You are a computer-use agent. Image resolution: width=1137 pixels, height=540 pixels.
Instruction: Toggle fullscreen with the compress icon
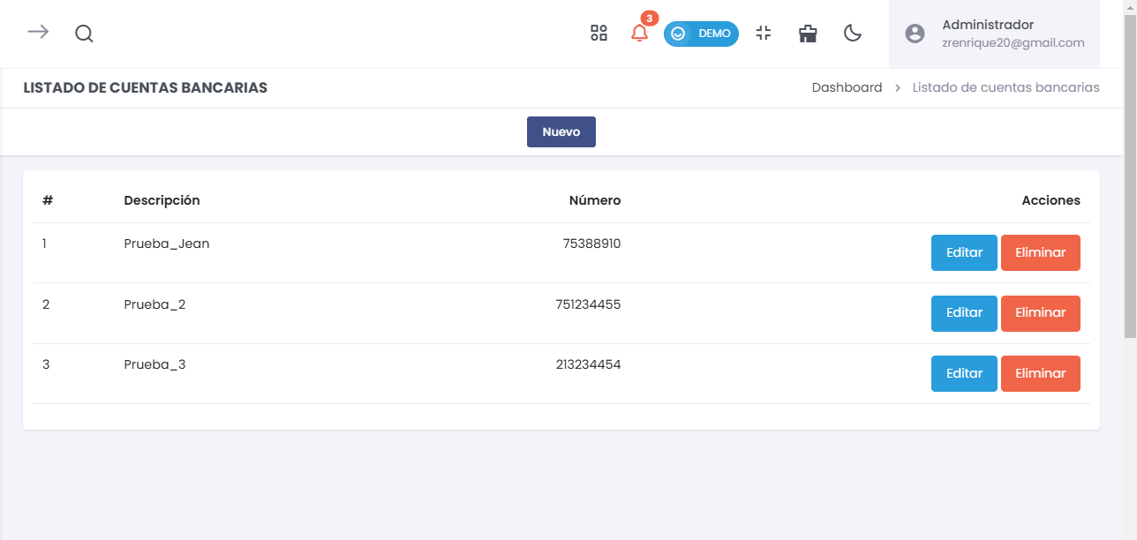tap(763, 33)
